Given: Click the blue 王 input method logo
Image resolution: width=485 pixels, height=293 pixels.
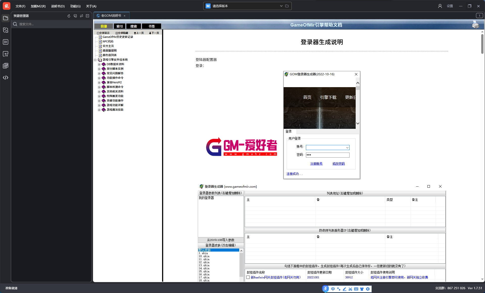Looking at the screenshot, I should [x=326, y=289].
